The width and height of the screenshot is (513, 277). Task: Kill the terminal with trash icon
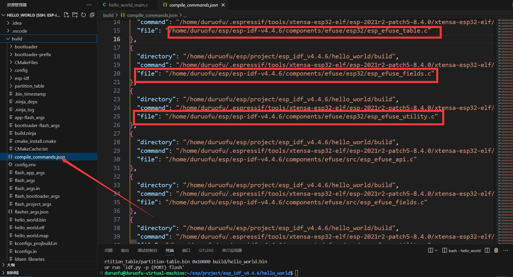[496, 250]
